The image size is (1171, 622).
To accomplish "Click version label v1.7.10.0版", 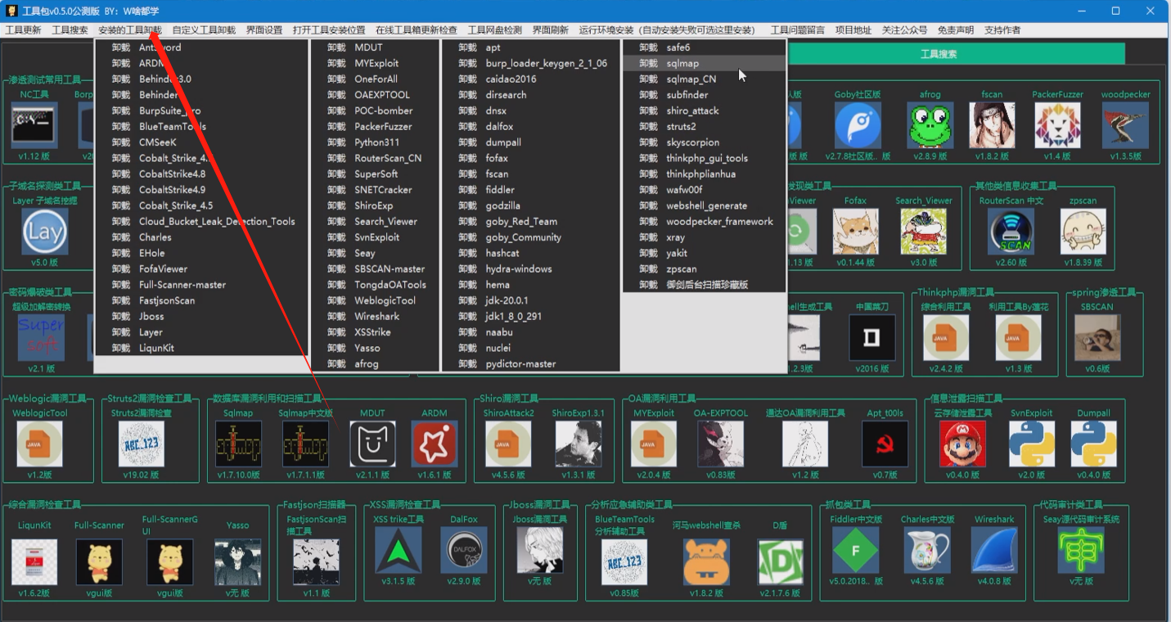I will click(x=238, y=475).
